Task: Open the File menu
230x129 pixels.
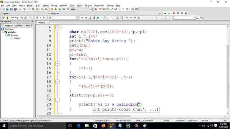Action: (3, 6)
